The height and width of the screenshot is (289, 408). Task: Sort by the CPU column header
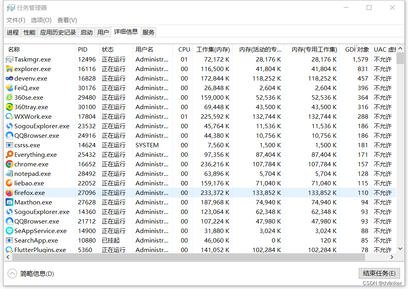183,50
